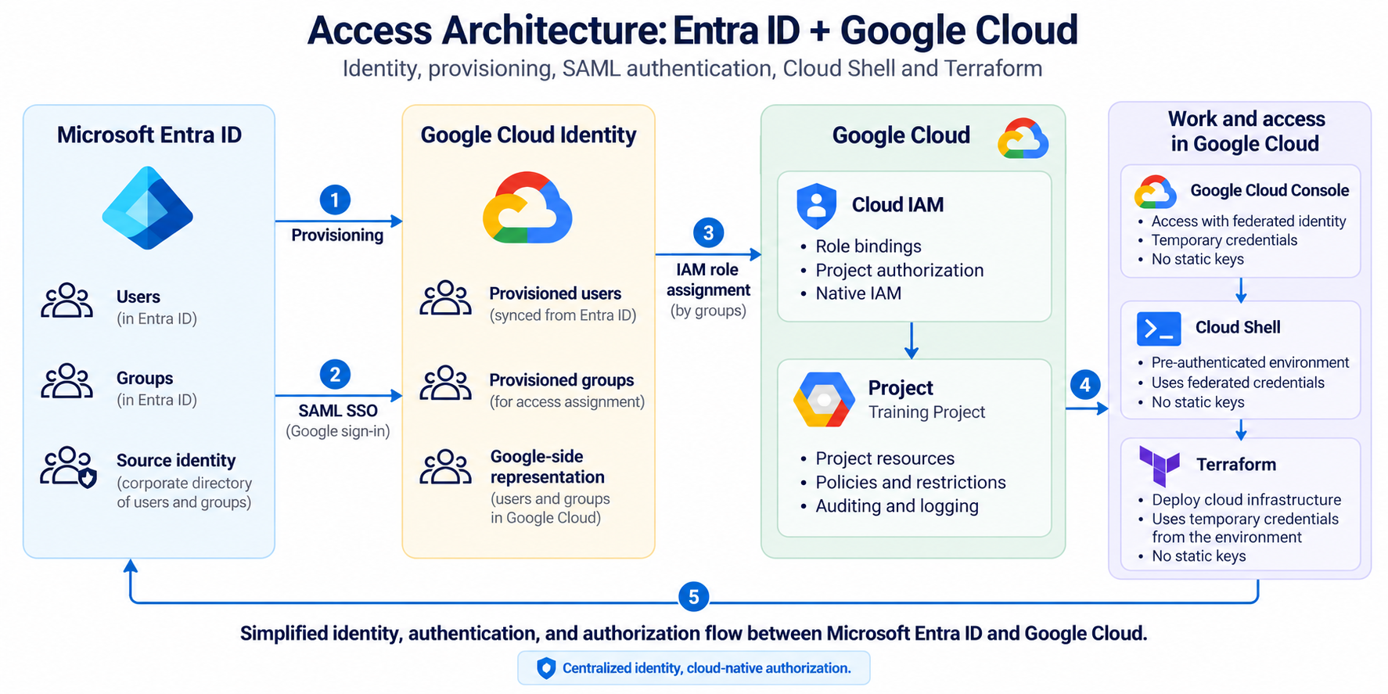Click the hexagon Project icon
The width and height of the screenshot is (1388, 694).
(x=823, y=400)
